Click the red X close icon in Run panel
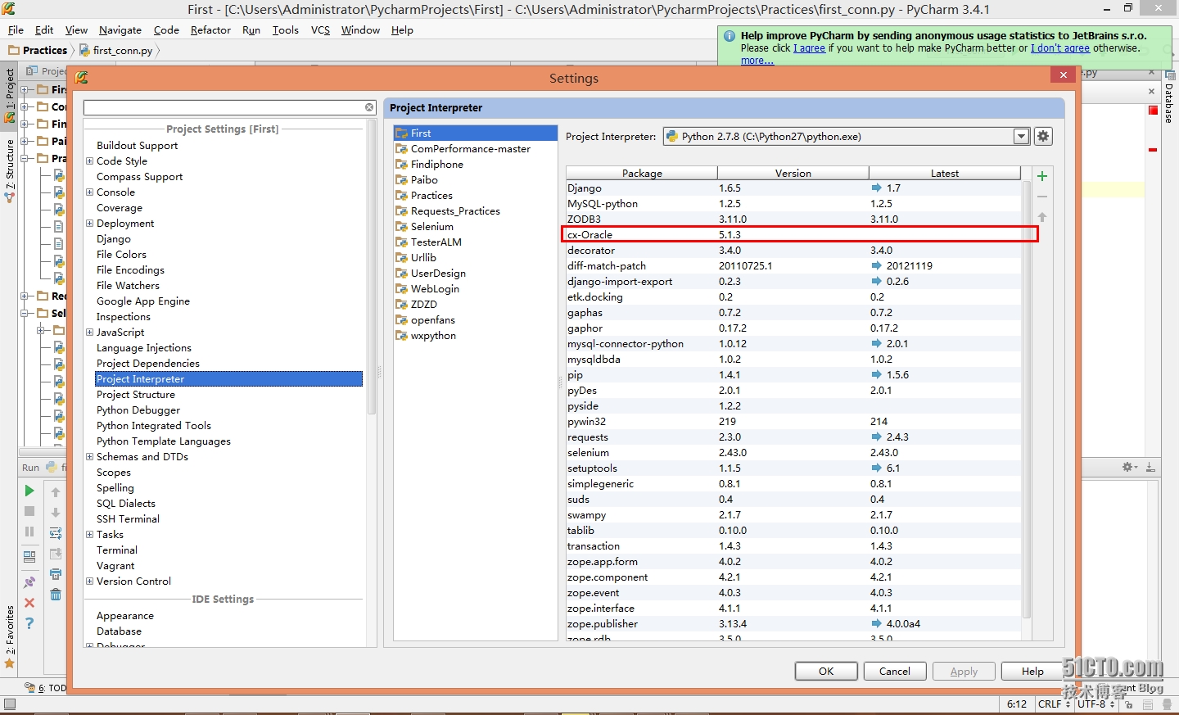The width and height of the screenshot is (1179, 715). coord(29,603)
